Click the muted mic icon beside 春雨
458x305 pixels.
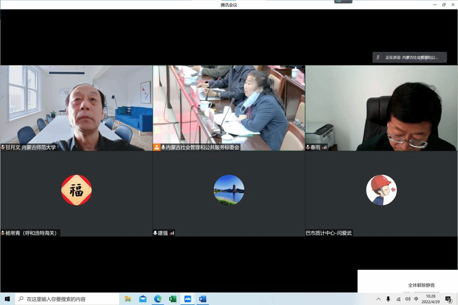pos(308,147)
